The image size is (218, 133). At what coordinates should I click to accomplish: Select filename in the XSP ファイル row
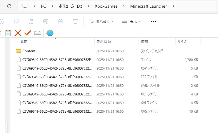[57, 68]
